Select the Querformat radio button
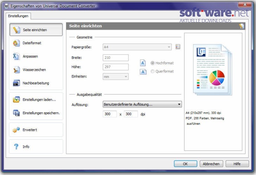This screenshot has height=175, width=256. click(x=152, y=71)
